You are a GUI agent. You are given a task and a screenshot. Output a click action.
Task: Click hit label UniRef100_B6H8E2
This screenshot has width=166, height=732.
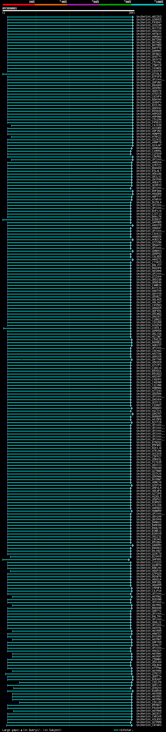[x=149, y=342]
